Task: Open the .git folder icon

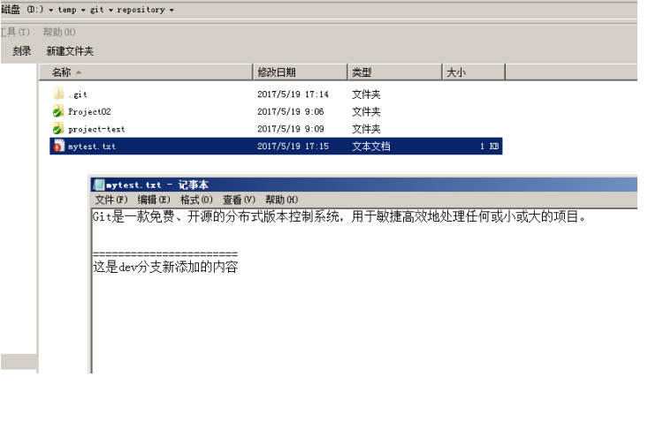Action: point(58,94)
